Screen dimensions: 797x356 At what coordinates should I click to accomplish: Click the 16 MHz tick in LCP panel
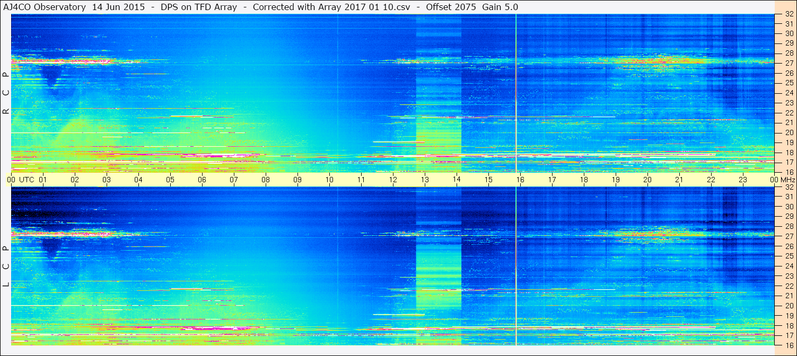click(x=789, y=345)
